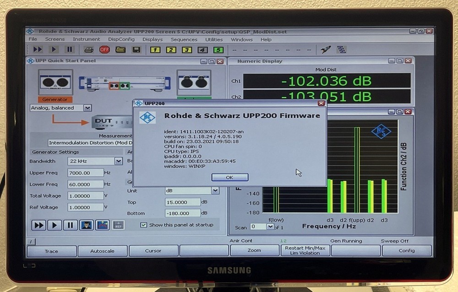Open the Unit dropdown currently set to dB
Viewport: 458px width, 292px height.
click(214, 190)
